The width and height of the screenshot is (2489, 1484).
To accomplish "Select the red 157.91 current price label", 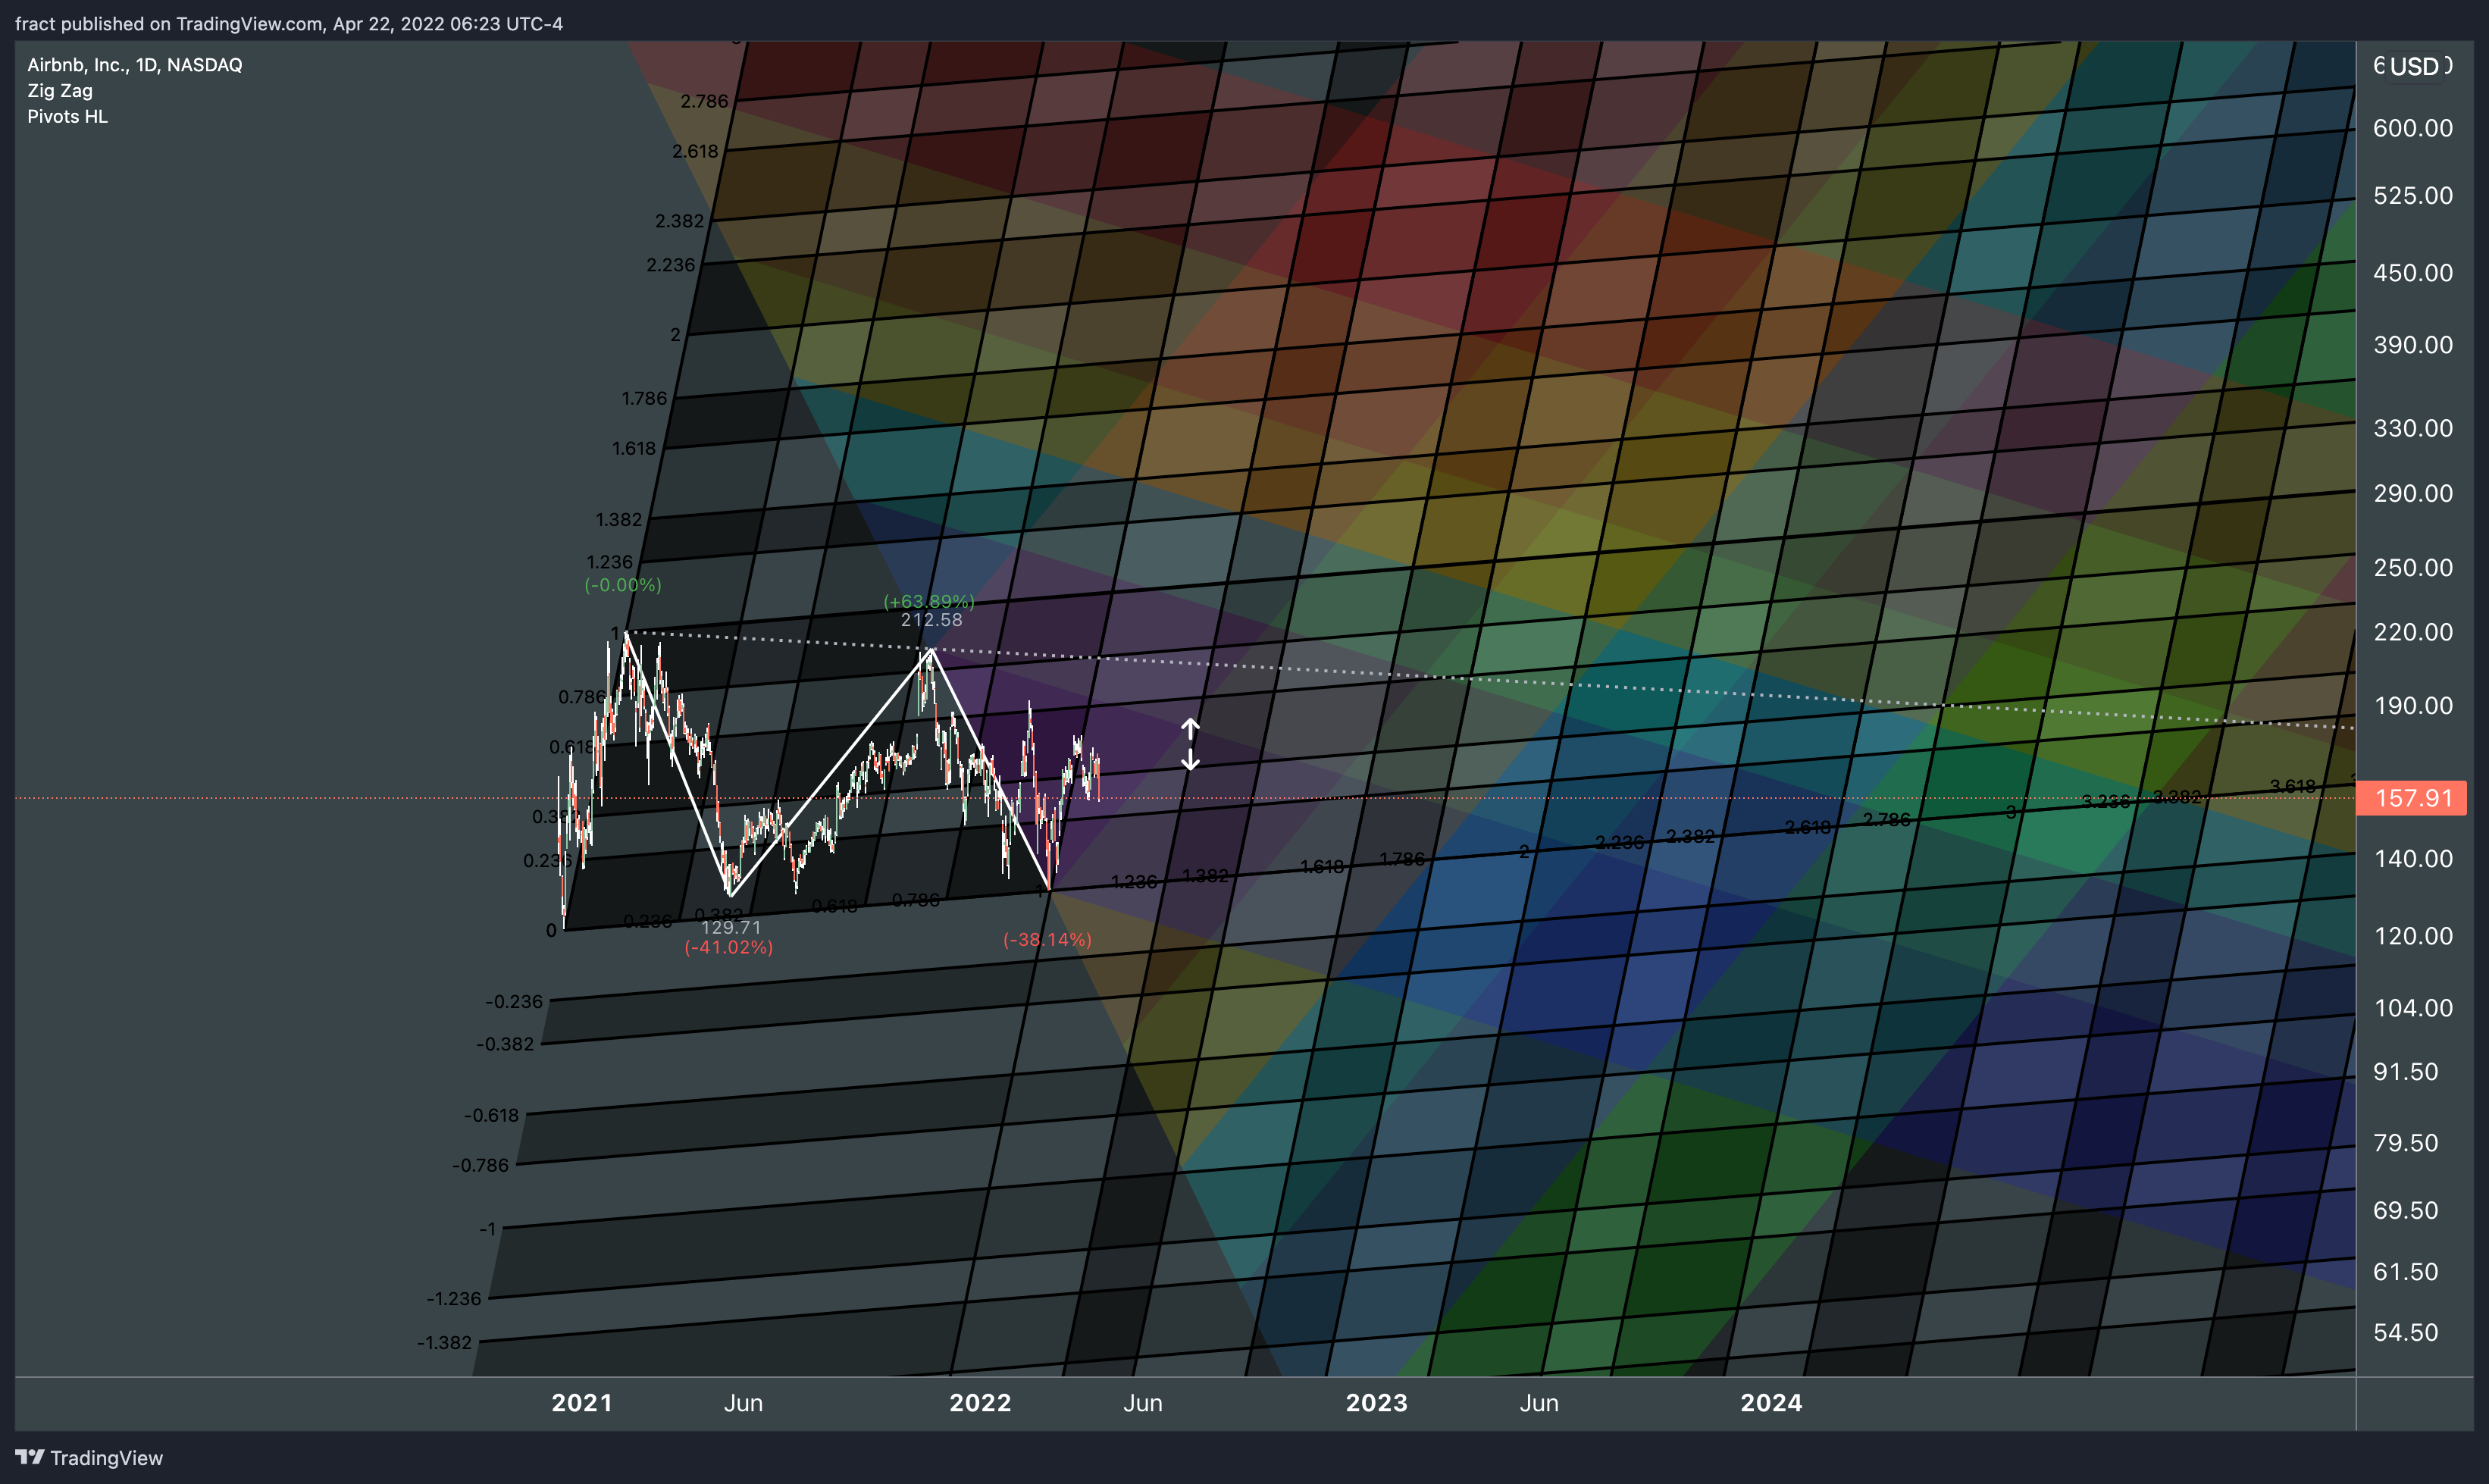I will [x=2412, y=798].
